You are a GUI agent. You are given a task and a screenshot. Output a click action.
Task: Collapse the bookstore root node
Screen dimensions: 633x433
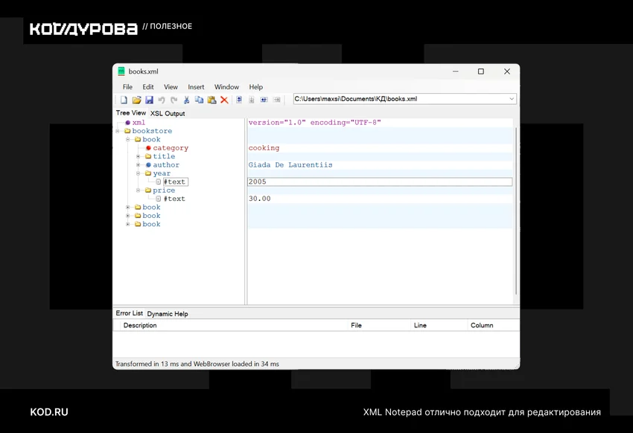pos(118,131)
